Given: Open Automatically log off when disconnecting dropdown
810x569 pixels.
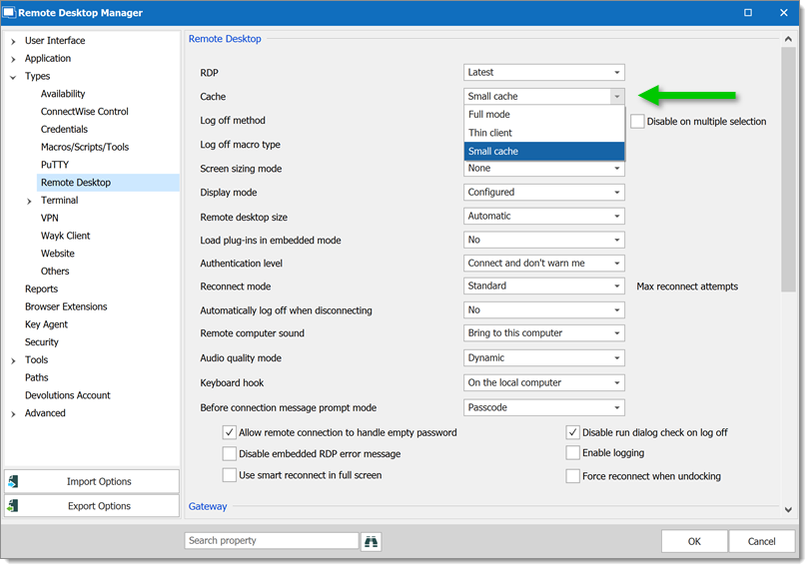Looking at the screenshot, I should tap(544, 309).
